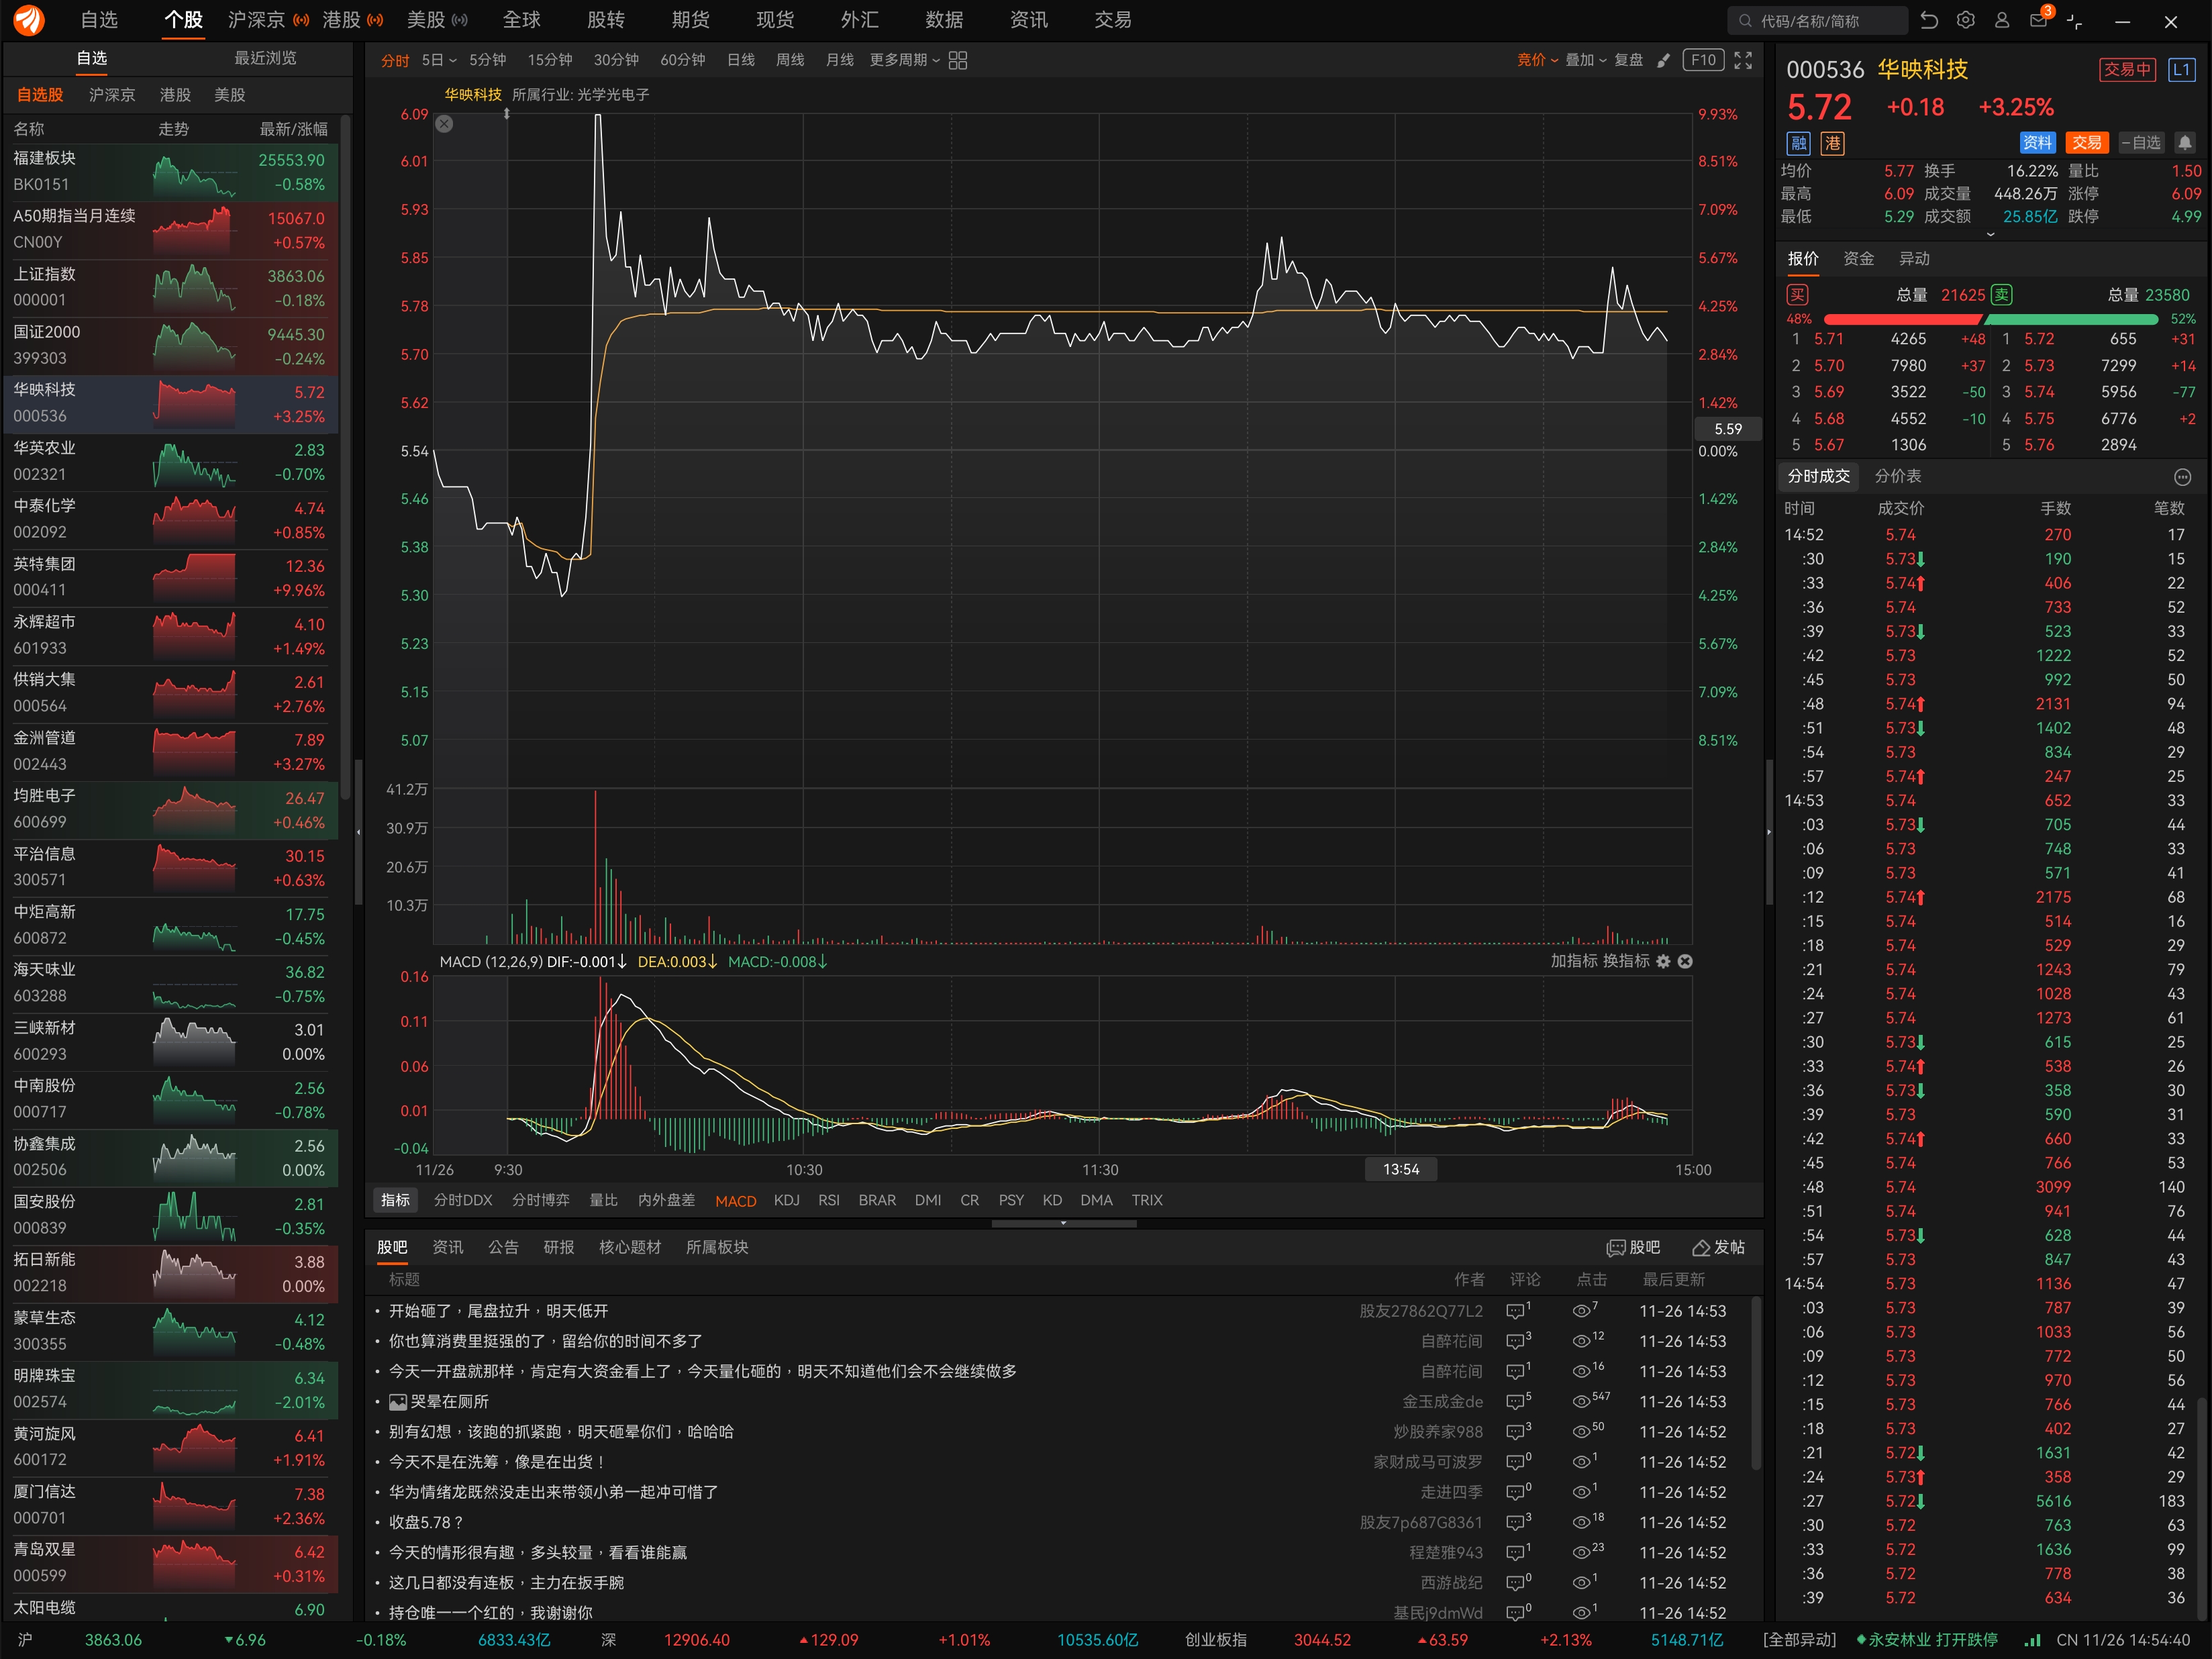Open MACD indicator settings gear

tap(1663, 961)
